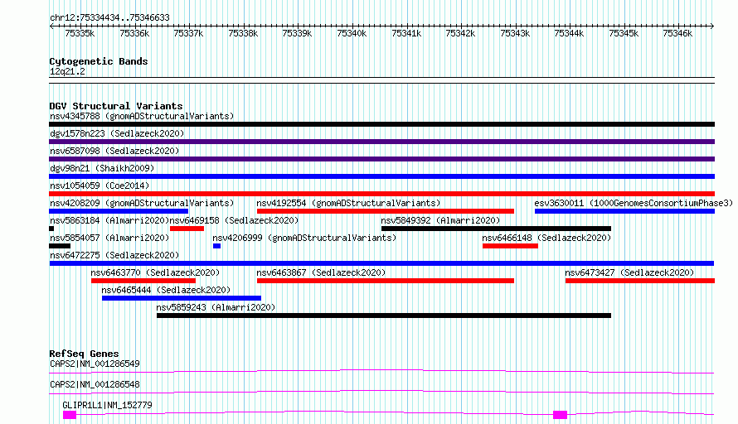
Task: Open the dgv98n21 Shaikh2009 variant label
Action: point(102,168)
